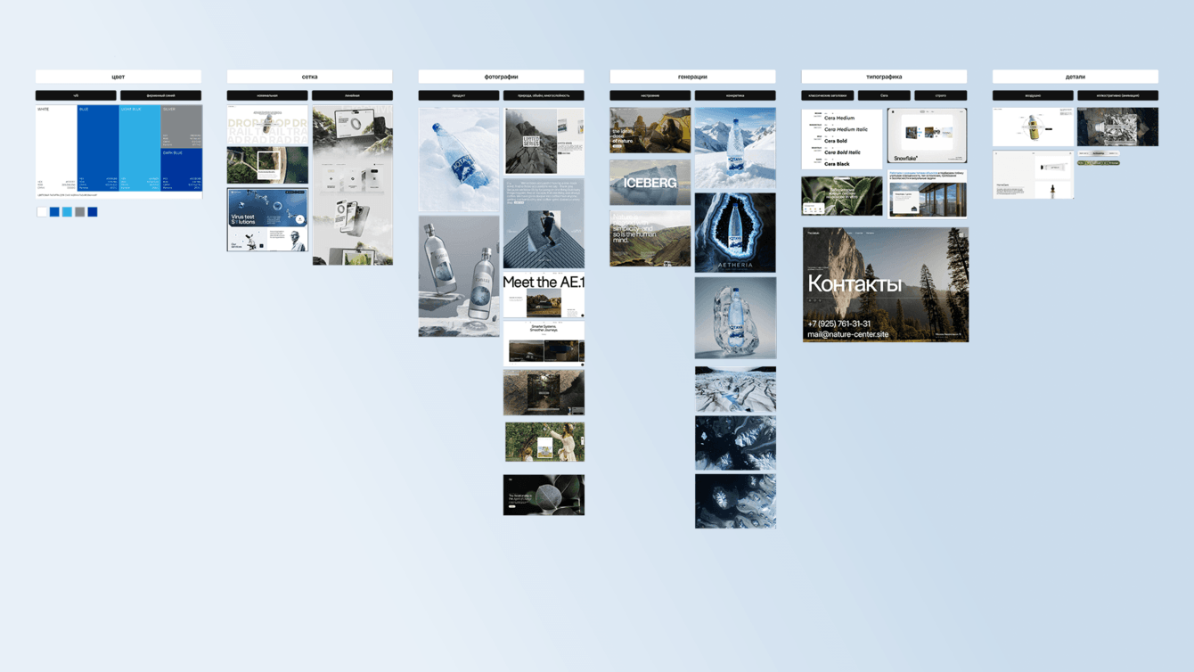Click the WHITE palette block
This screenshot has width=1194, height=672.
click(x=56, y=148)
